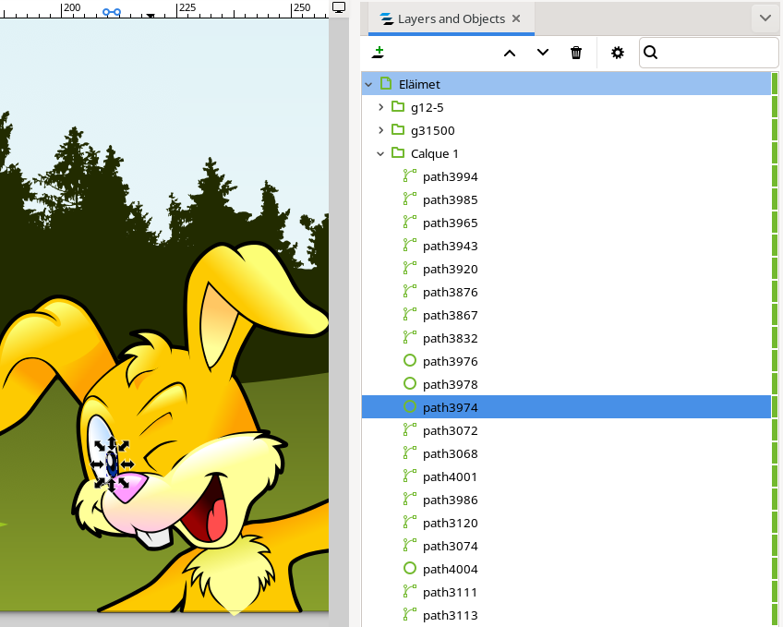783x627 pixels.
Task: Click the circle icon beside path4004
Action: tap(410, 568)
